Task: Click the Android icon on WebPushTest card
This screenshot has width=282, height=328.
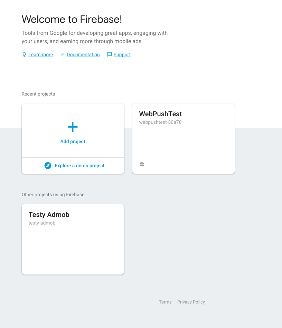Action: tap(142, 163)
